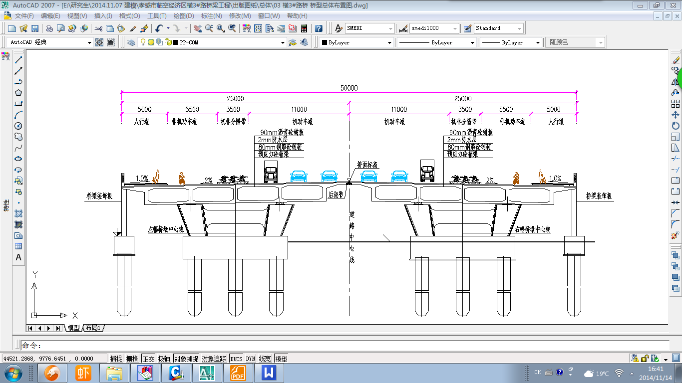Click the Save icon in standard toolbar
Image resolution: width=682 pixels, height=383 pixels.
[x=35, y=28]
